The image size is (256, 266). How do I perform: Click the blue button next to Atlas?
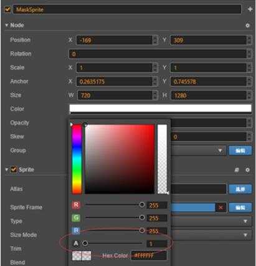240,189
